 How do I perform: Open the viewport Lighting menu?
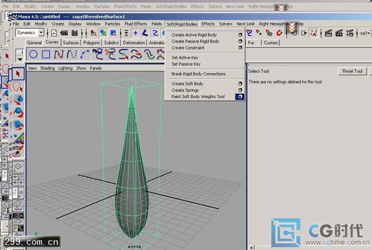pos(66,68)
